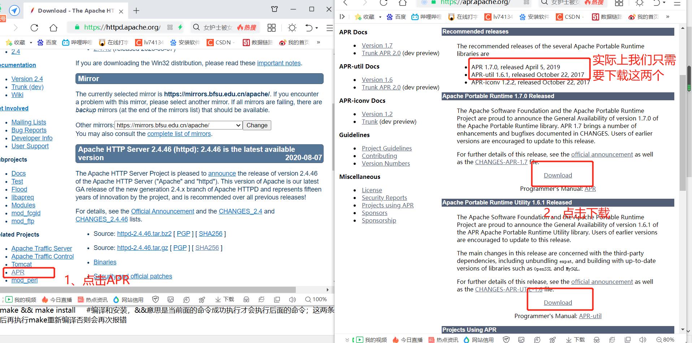Click Download under APR Utility 1.6.1 Released

pyautogui.click(x=558, y=303)
